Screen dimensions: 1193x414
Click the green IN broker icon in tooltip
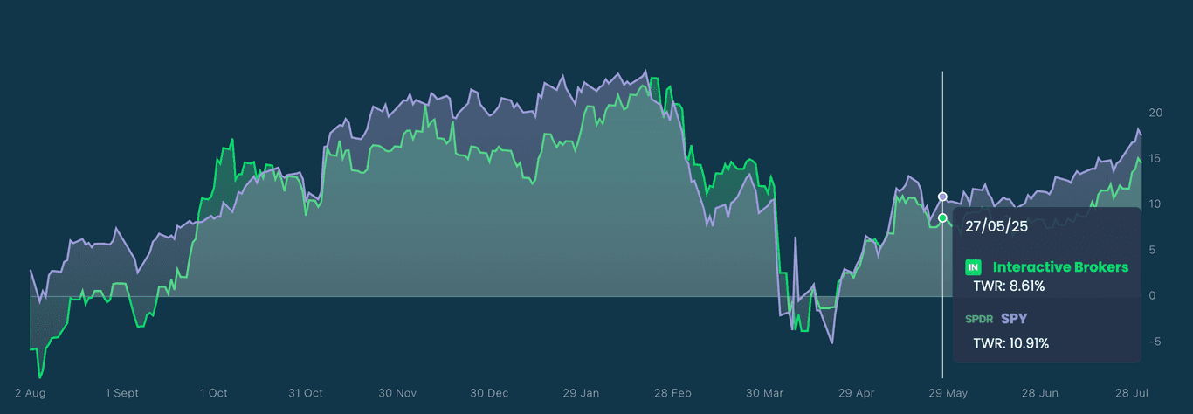point(973,267)
